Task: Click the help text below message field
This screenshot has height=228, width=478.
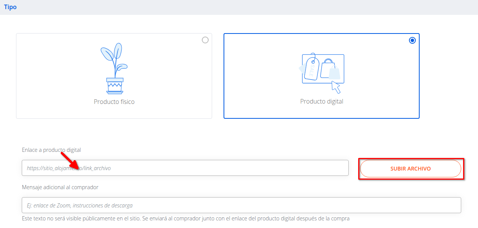Action: pyautogui.click(x=185, y=218)
